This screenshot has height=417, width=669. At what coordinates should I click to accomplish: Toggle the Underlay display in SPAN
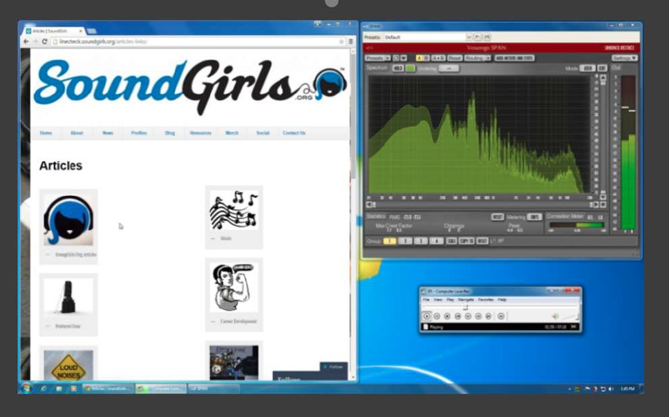(448, 70)
